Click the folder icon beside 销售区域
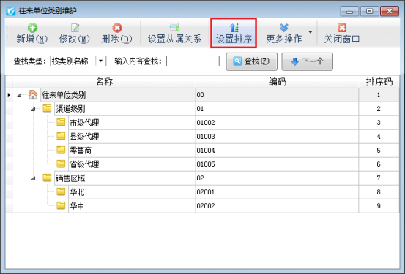Screen dimensions: 405x274 point(47,178)
